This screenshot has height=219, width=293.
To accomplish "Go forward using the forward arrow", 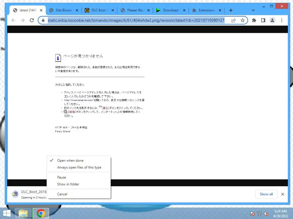I will pos(23,20).
